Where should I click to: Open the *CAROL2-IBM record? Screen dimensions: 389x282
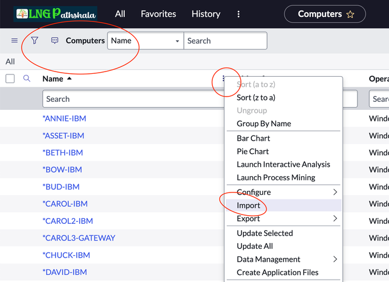click(x=68, y=221)
